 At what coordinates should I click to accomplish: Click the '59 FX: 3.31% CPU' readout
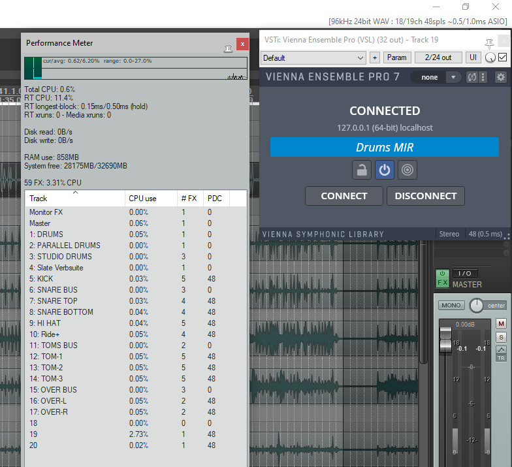point(53,183)
